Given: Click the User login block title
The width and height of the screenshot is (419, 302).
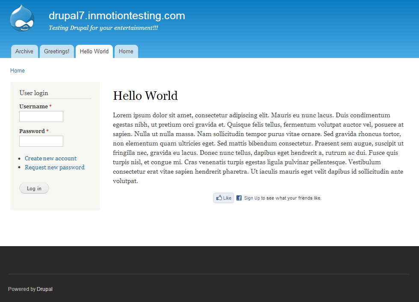Looking at the screenshot, I should [x=34, y=93].
